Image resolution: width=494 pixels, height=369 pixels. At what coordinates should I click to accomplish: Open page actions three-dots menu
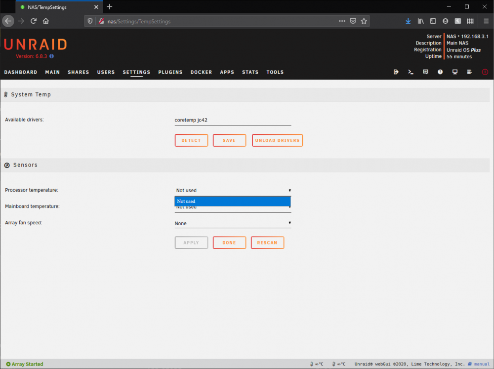click(x=342, y=21)
